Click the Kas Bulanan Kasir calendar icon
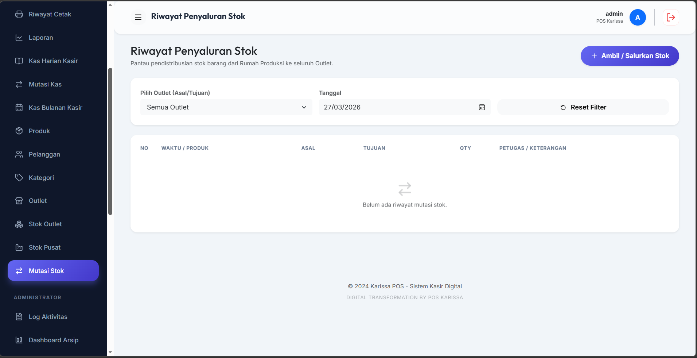 coord(19,108)
